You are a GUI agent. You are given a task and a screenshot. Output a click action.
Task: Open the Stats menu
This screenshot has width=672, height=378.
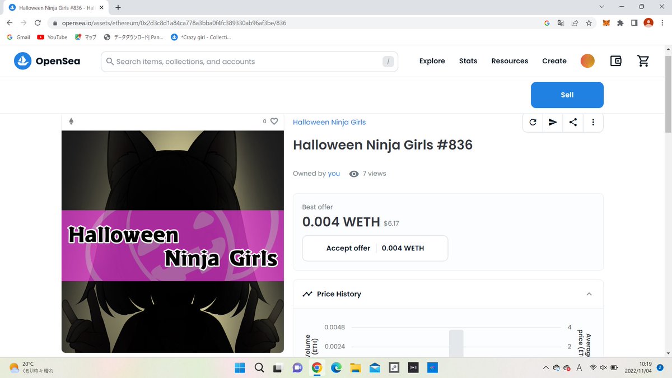click(x=468, y=61)
